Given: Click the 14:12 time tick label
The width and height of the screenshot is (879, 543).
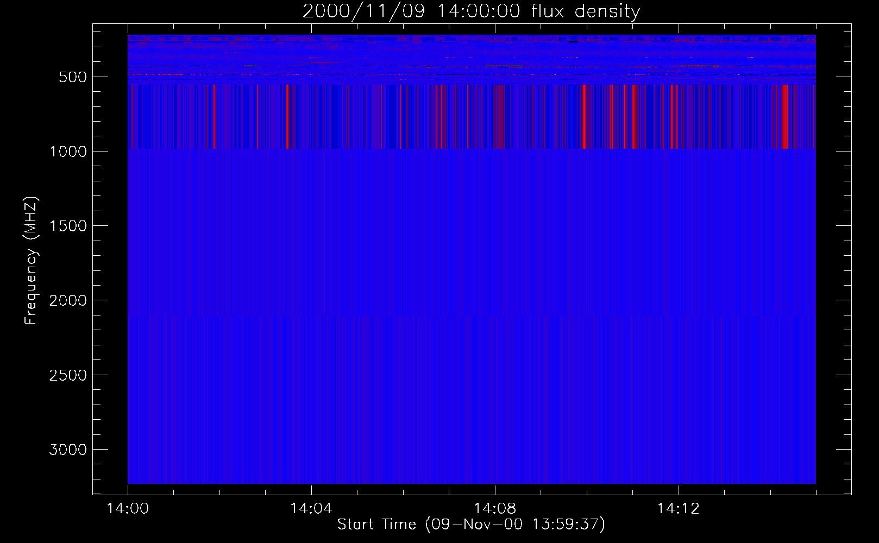Looking at the screenshot, I should coord(678,509).
